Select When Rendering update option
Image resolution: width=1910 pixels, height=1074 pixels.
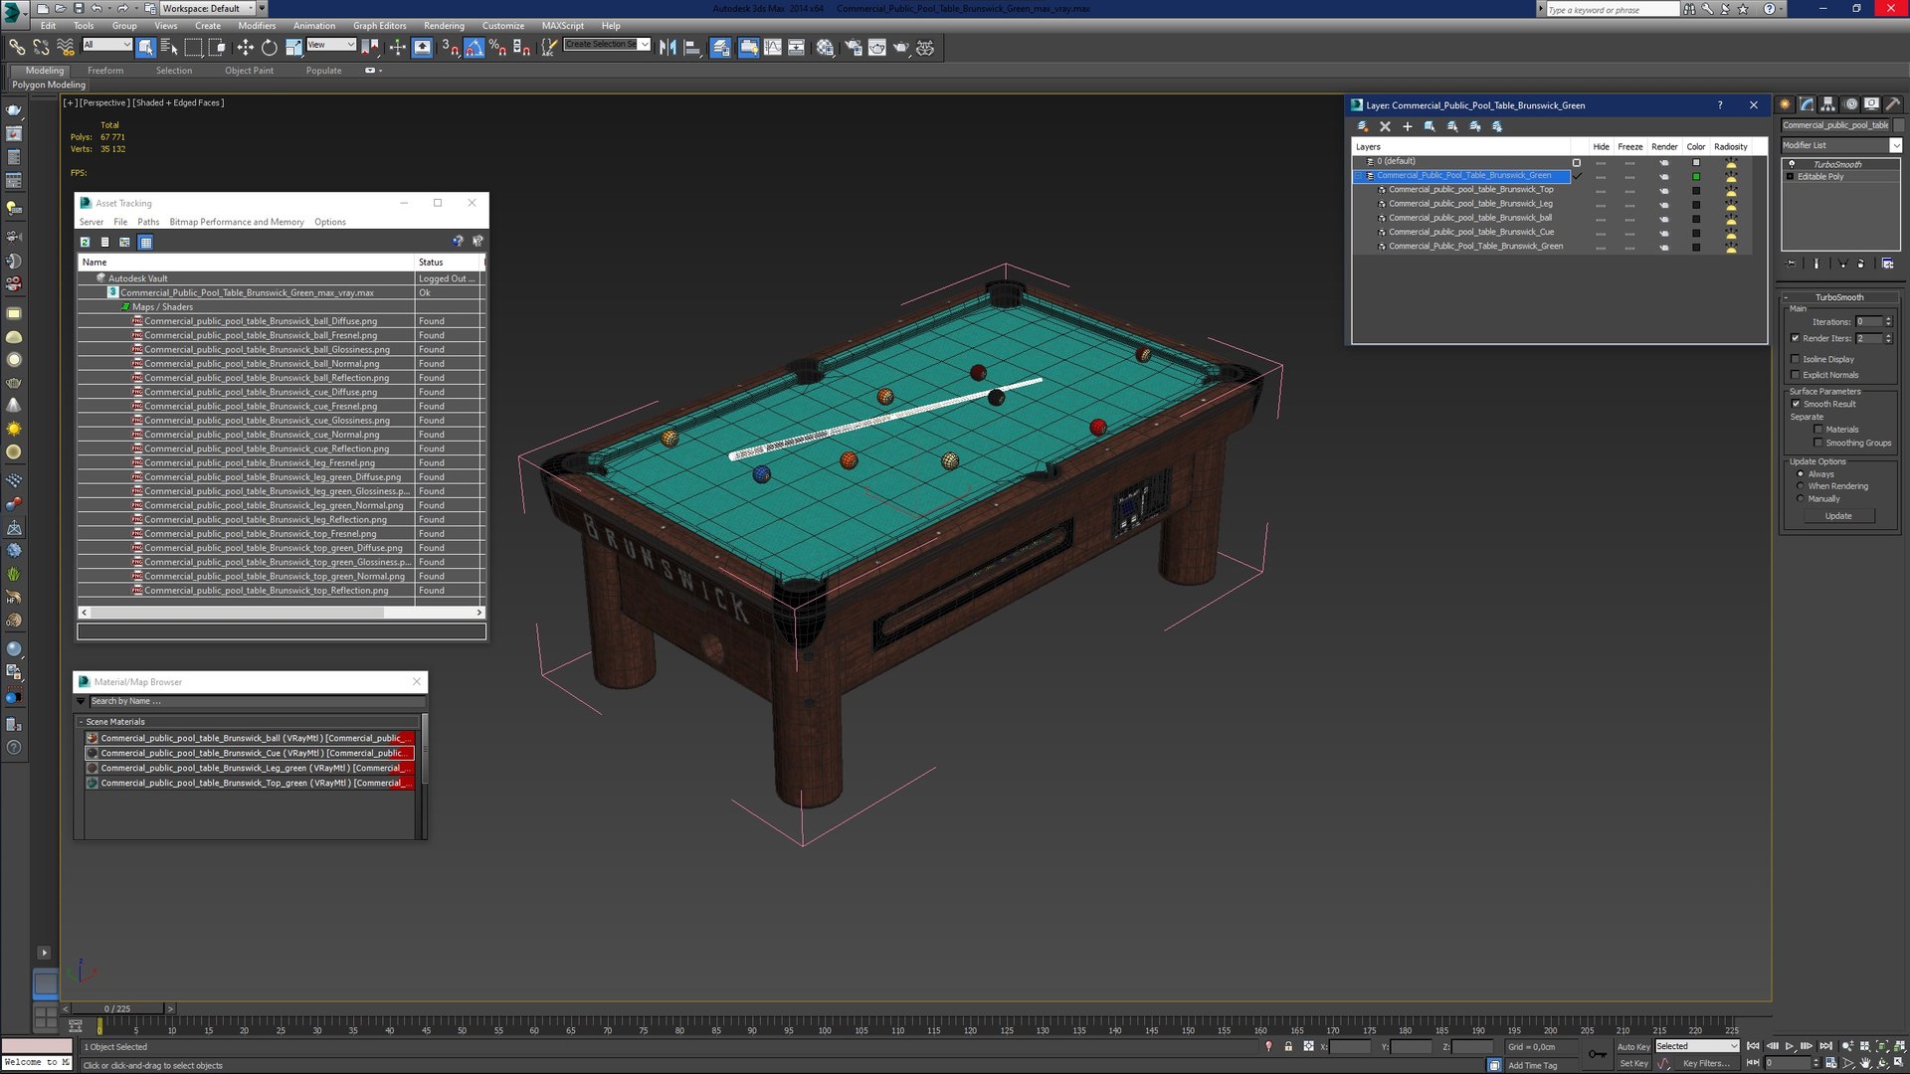[x=1801, y=486]
